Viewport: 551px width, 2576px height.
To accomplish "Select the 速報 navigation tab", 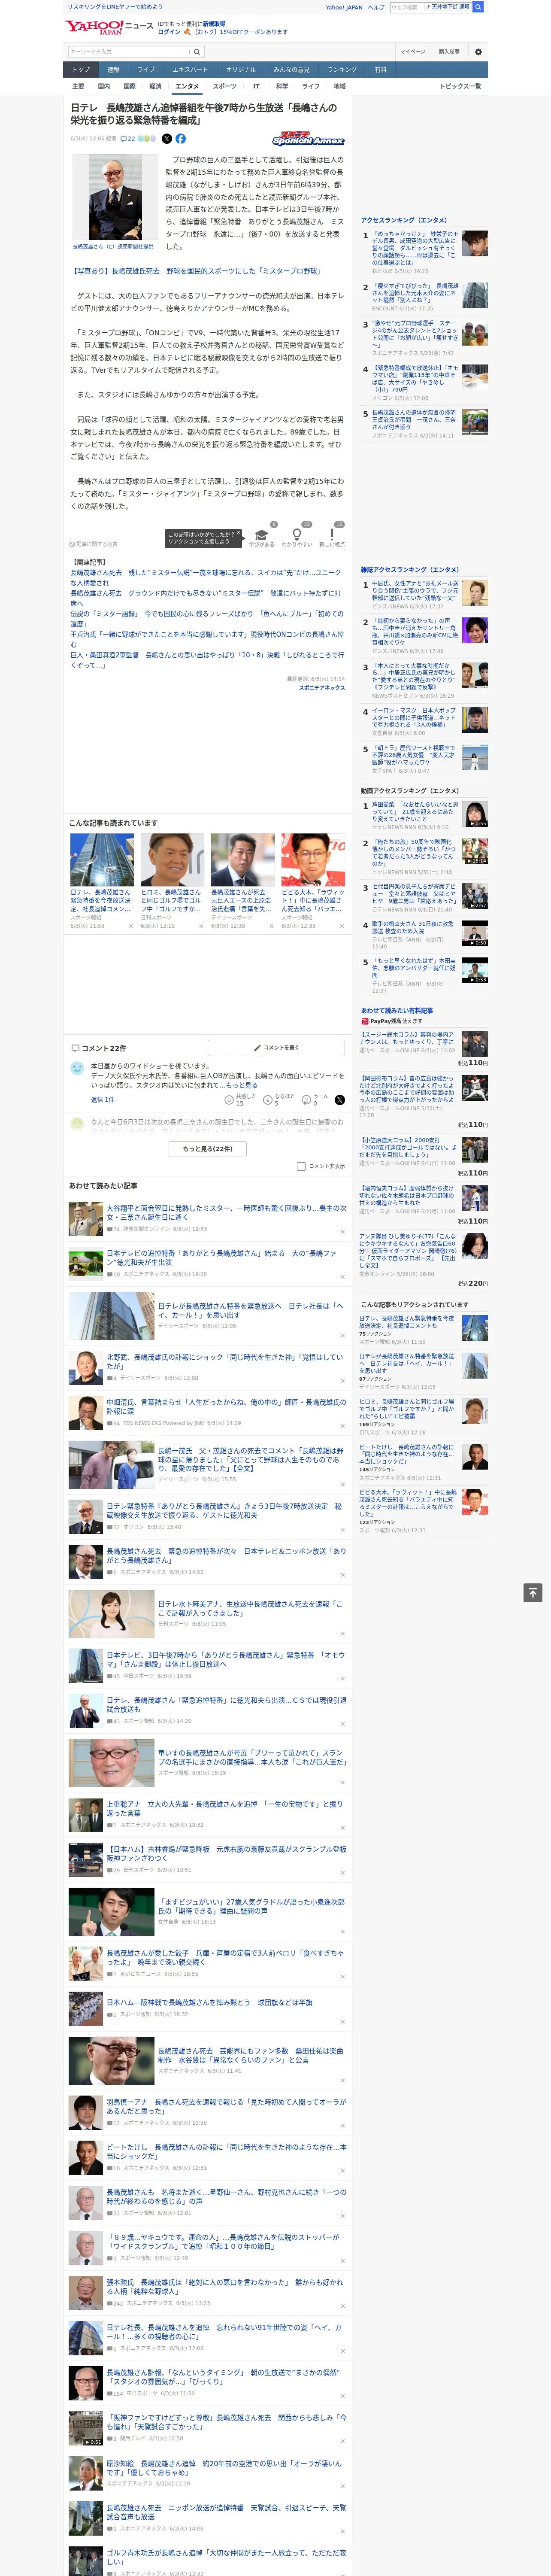I will 113,70.
